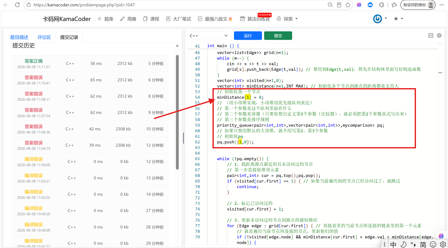Click the purple brain floating assistant icon

[441, 236]
